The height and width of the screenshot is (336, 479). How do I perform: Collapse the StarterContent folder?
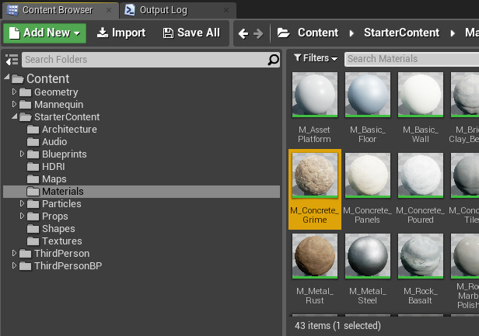tap(14, 117)
